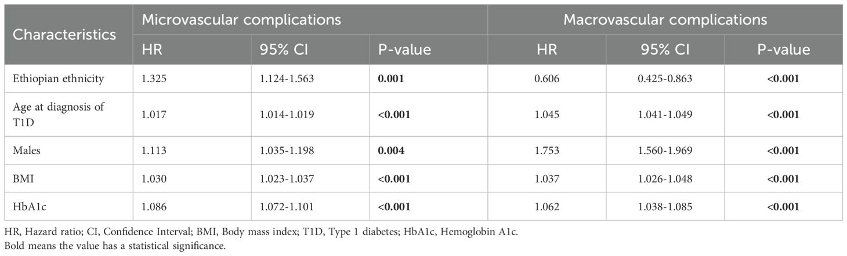
Task: Select the Microvascular complications header
Action: [241, 20]
